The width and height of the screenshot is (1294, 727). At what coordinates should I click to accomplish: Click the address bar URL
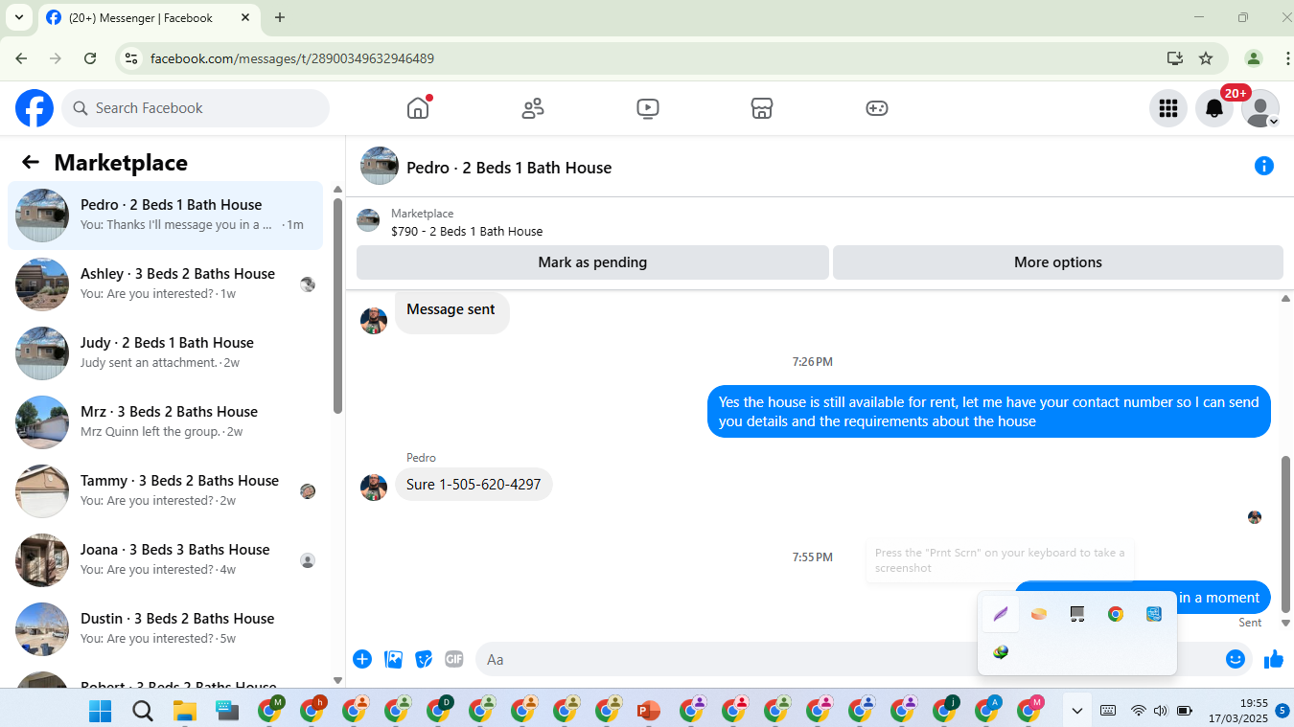(x=292, y=58)
